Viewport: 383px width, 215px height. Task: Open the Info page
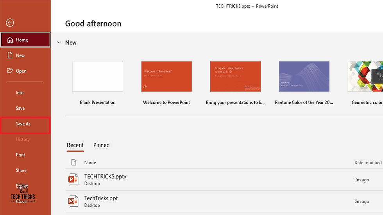[25, 92]
